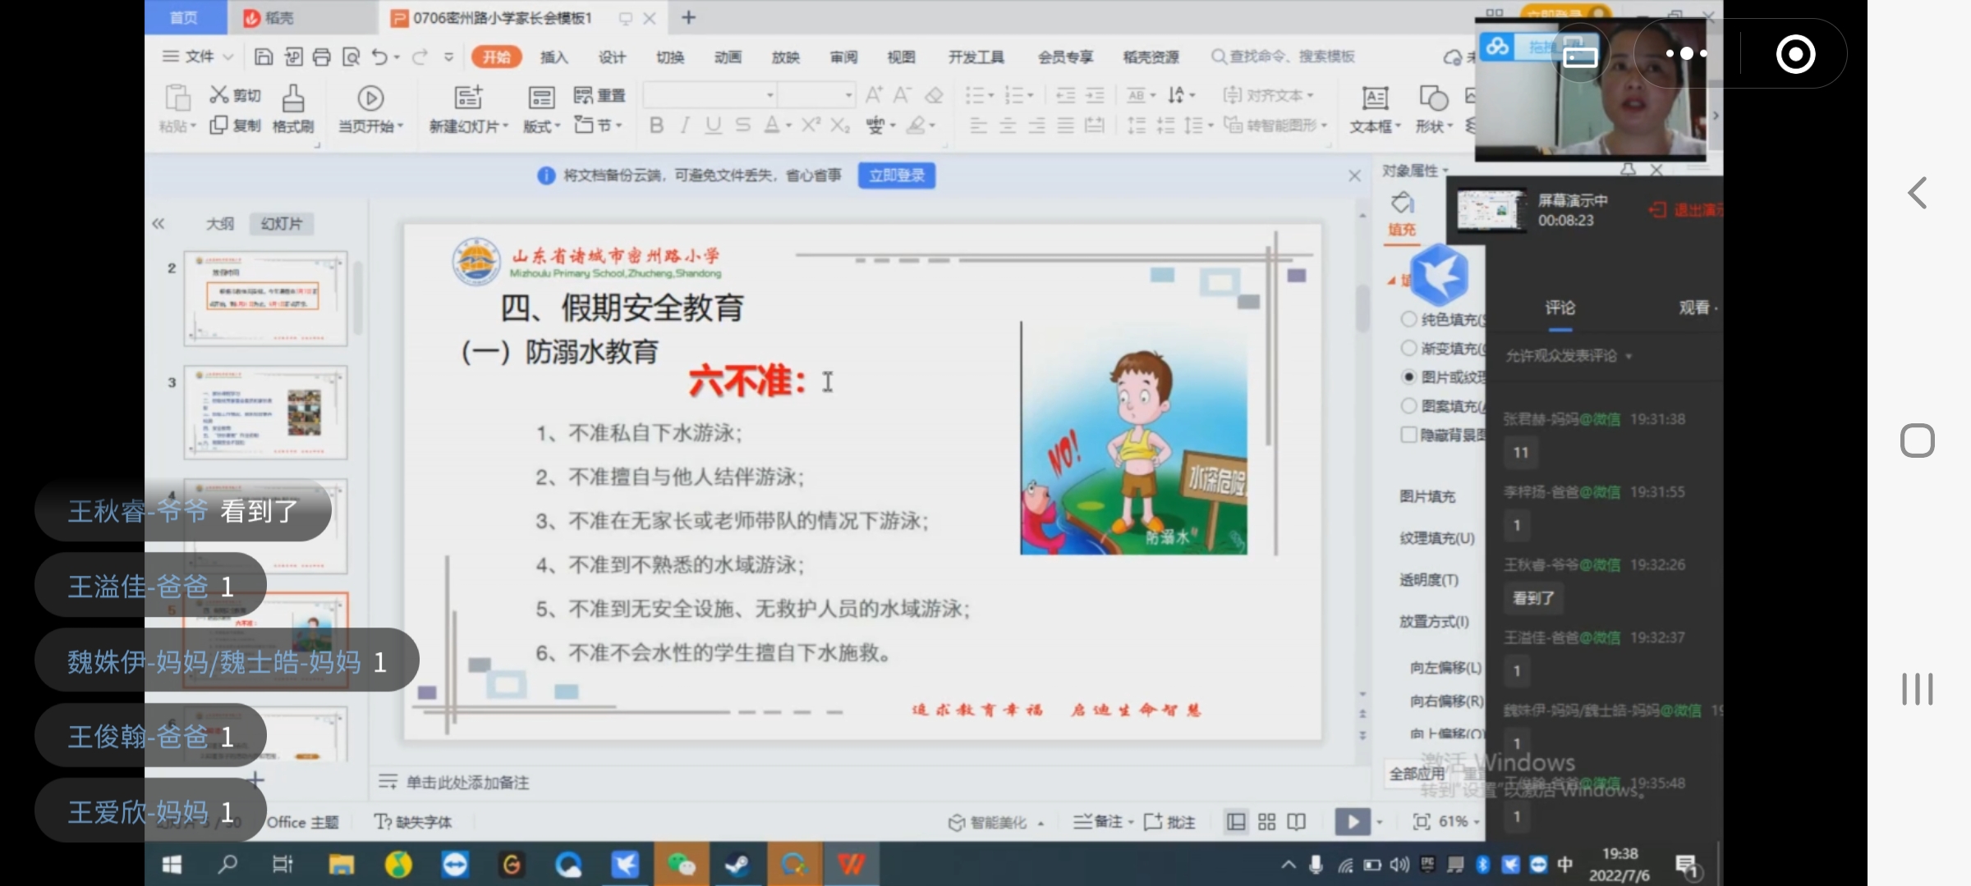The image size is (1971, 886).
Task: Start slideshow with 当页开始 icon
Action: [x=370, y=98]
